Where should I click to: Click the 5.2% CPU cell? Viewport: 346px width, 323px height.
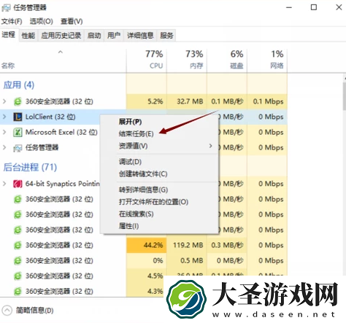pyautogui.click(x=147, y=101)
